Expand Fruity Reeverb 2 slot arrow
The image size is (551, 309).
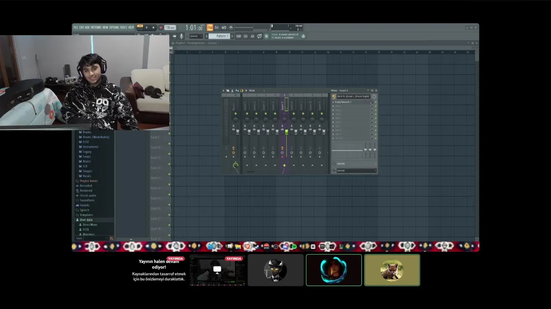(x=333, y=102)
